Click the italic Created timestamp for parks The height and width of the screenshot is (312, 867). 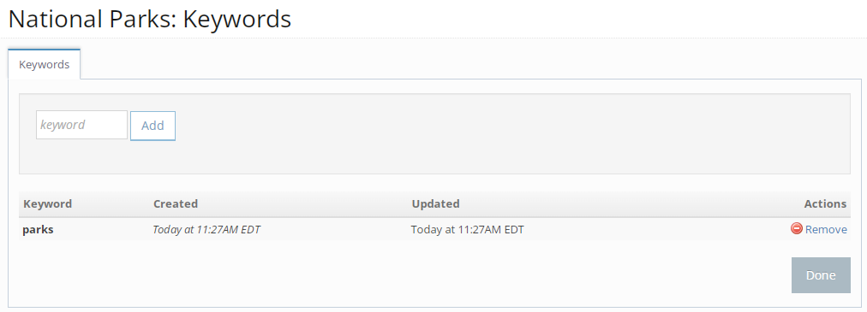click(x=206, y=229)
